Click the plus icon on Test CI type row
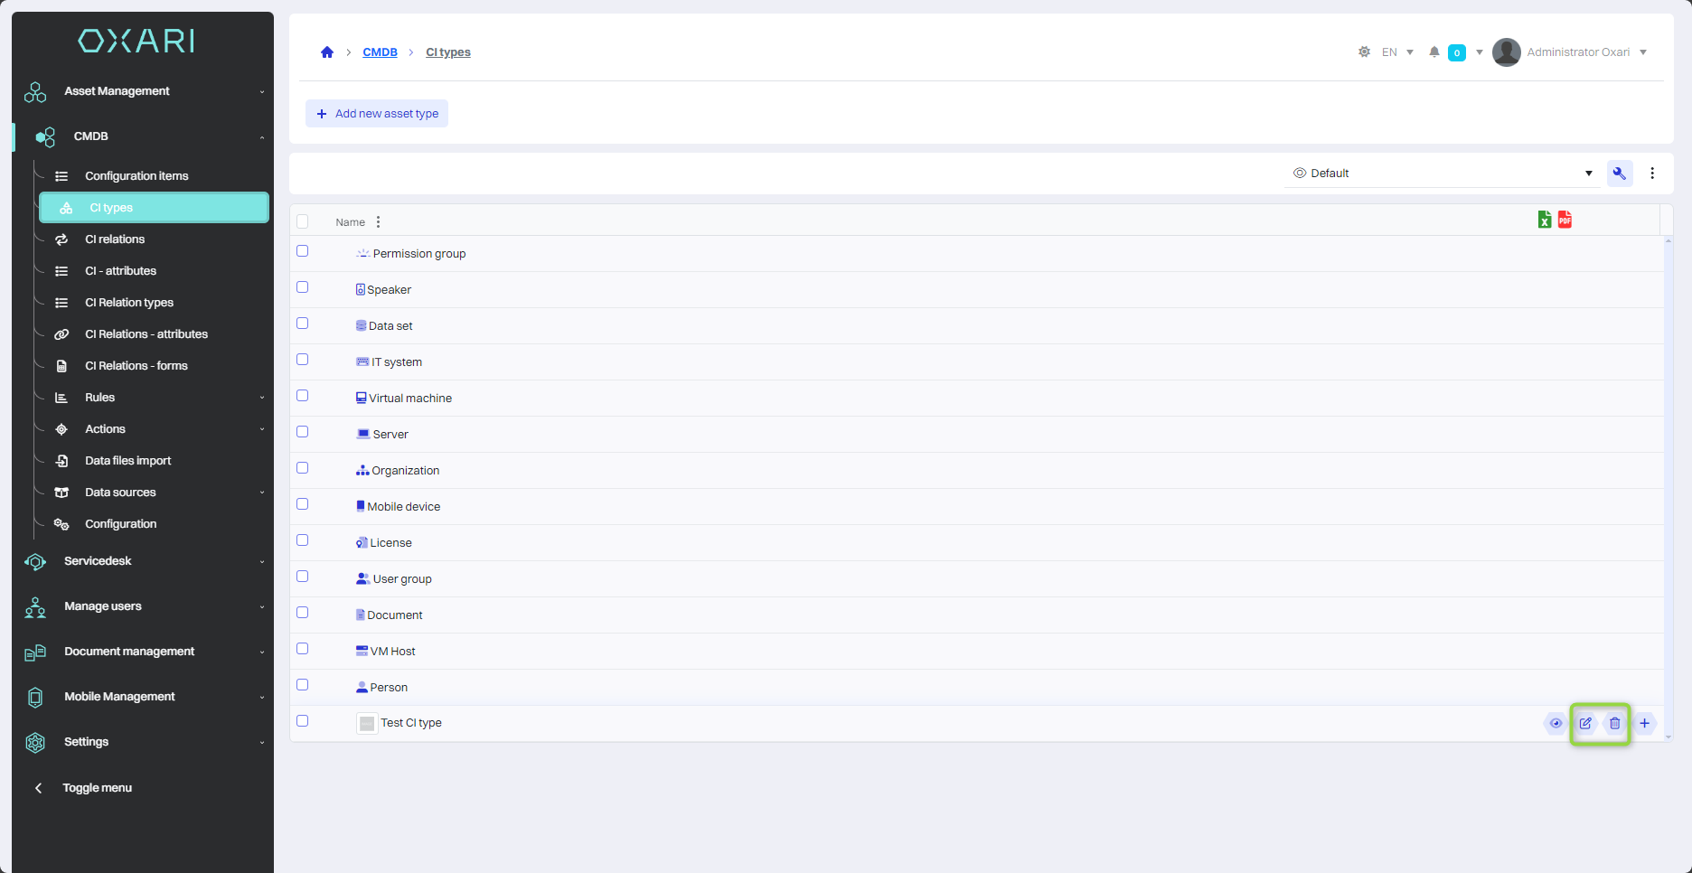The image size is (1692, 873). pos(1644,723)
